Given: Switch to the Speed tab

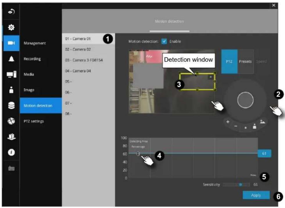Looking at the screenshot, I should click(261, 61).
